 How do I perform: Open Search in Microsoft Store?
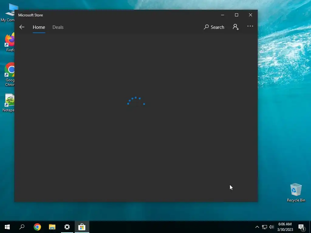tap(214, 27)
